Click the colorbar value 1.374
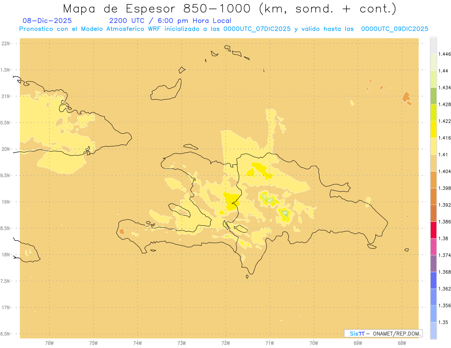The width and height of the screenshot is (451, 348). tap(445, 255)
